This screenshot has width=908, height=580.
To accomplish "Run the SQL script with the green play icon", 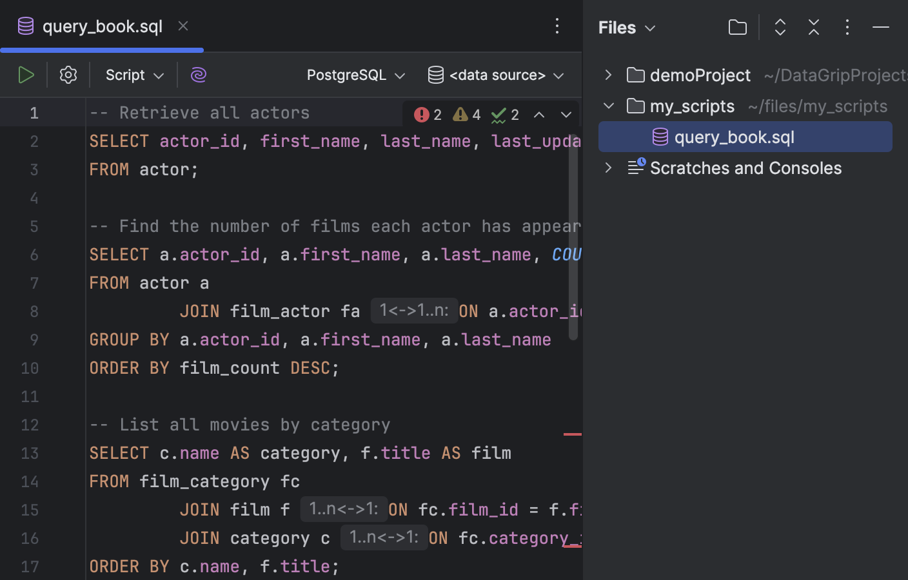I will 26,74.
